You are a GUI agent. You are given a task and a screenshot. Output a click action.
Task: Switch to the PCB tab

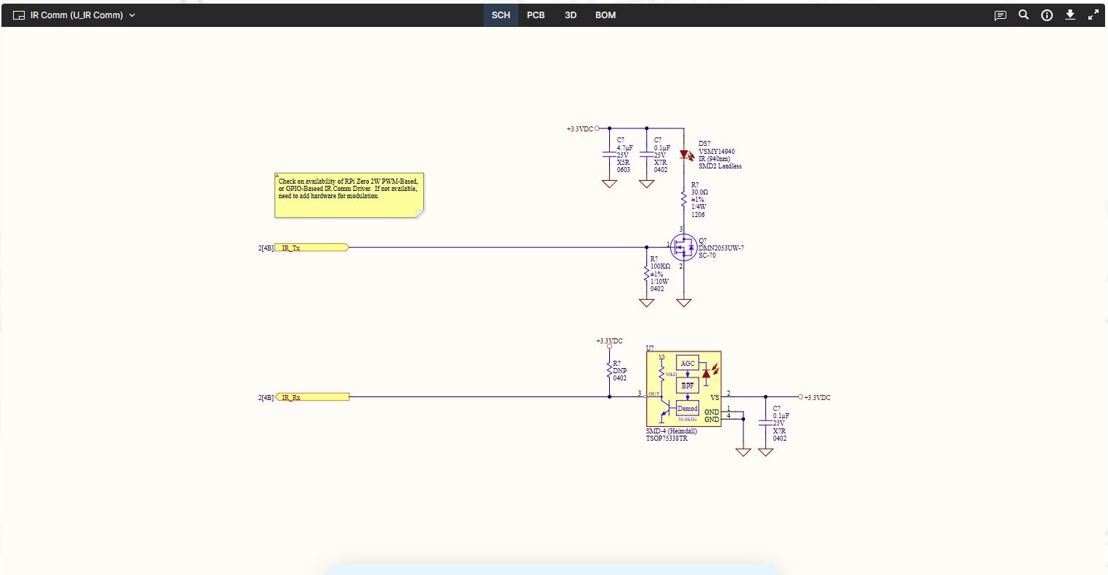535,15
